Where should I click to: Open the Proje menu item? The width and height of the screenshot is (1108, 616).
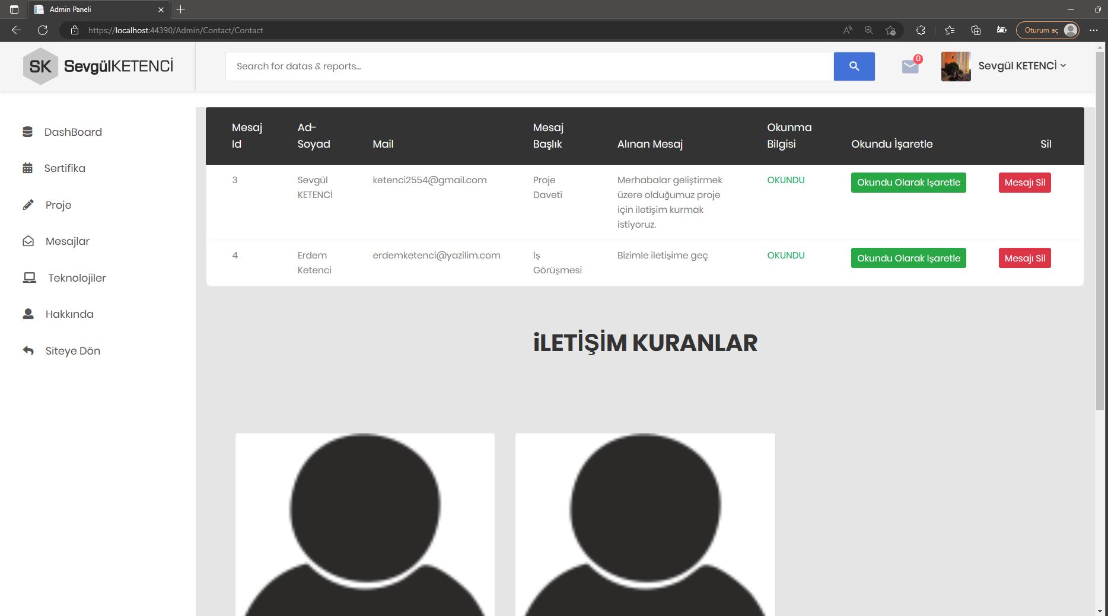coord(58,205)
